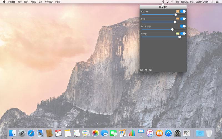Open HSwitch settings gear icon
The image size is (222, 139).
(x=142, y=70)
